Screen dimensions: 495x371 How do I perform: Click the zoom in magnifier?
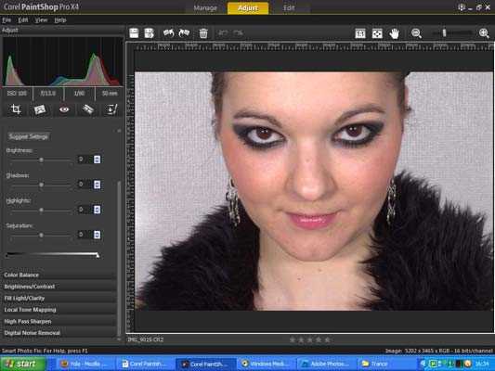tap(484, 33)
